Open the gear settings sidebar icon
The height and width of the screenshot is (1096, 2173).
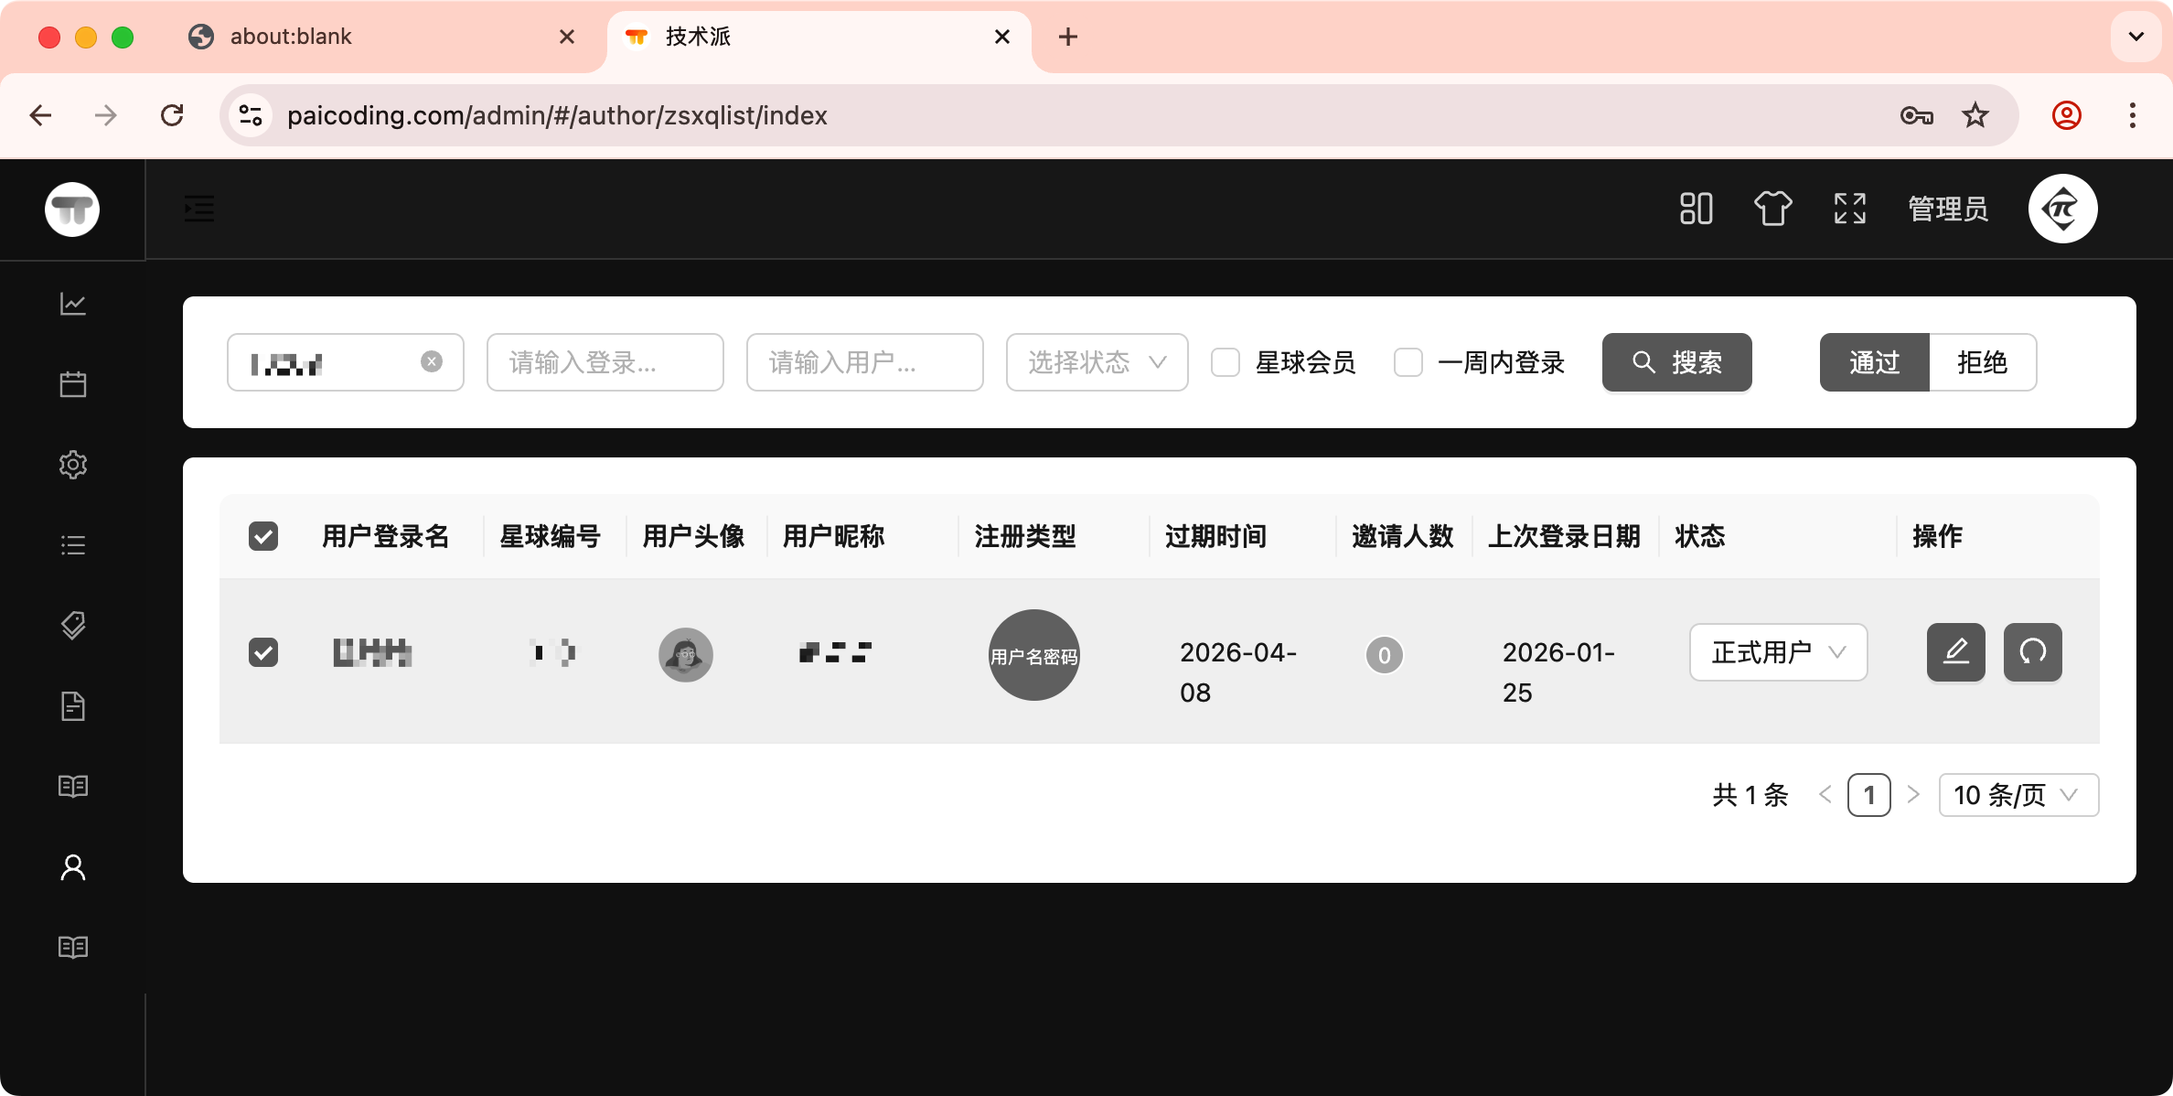tap(73, 465)
